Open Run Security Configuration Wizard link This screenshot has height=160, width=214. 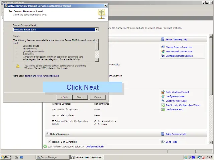point(183,105)
